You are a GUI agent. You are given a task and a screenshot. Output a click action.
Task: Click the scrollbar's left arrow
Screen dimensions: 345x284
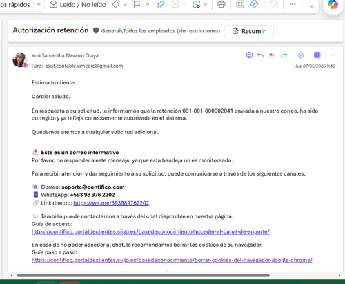coord(12,276)
